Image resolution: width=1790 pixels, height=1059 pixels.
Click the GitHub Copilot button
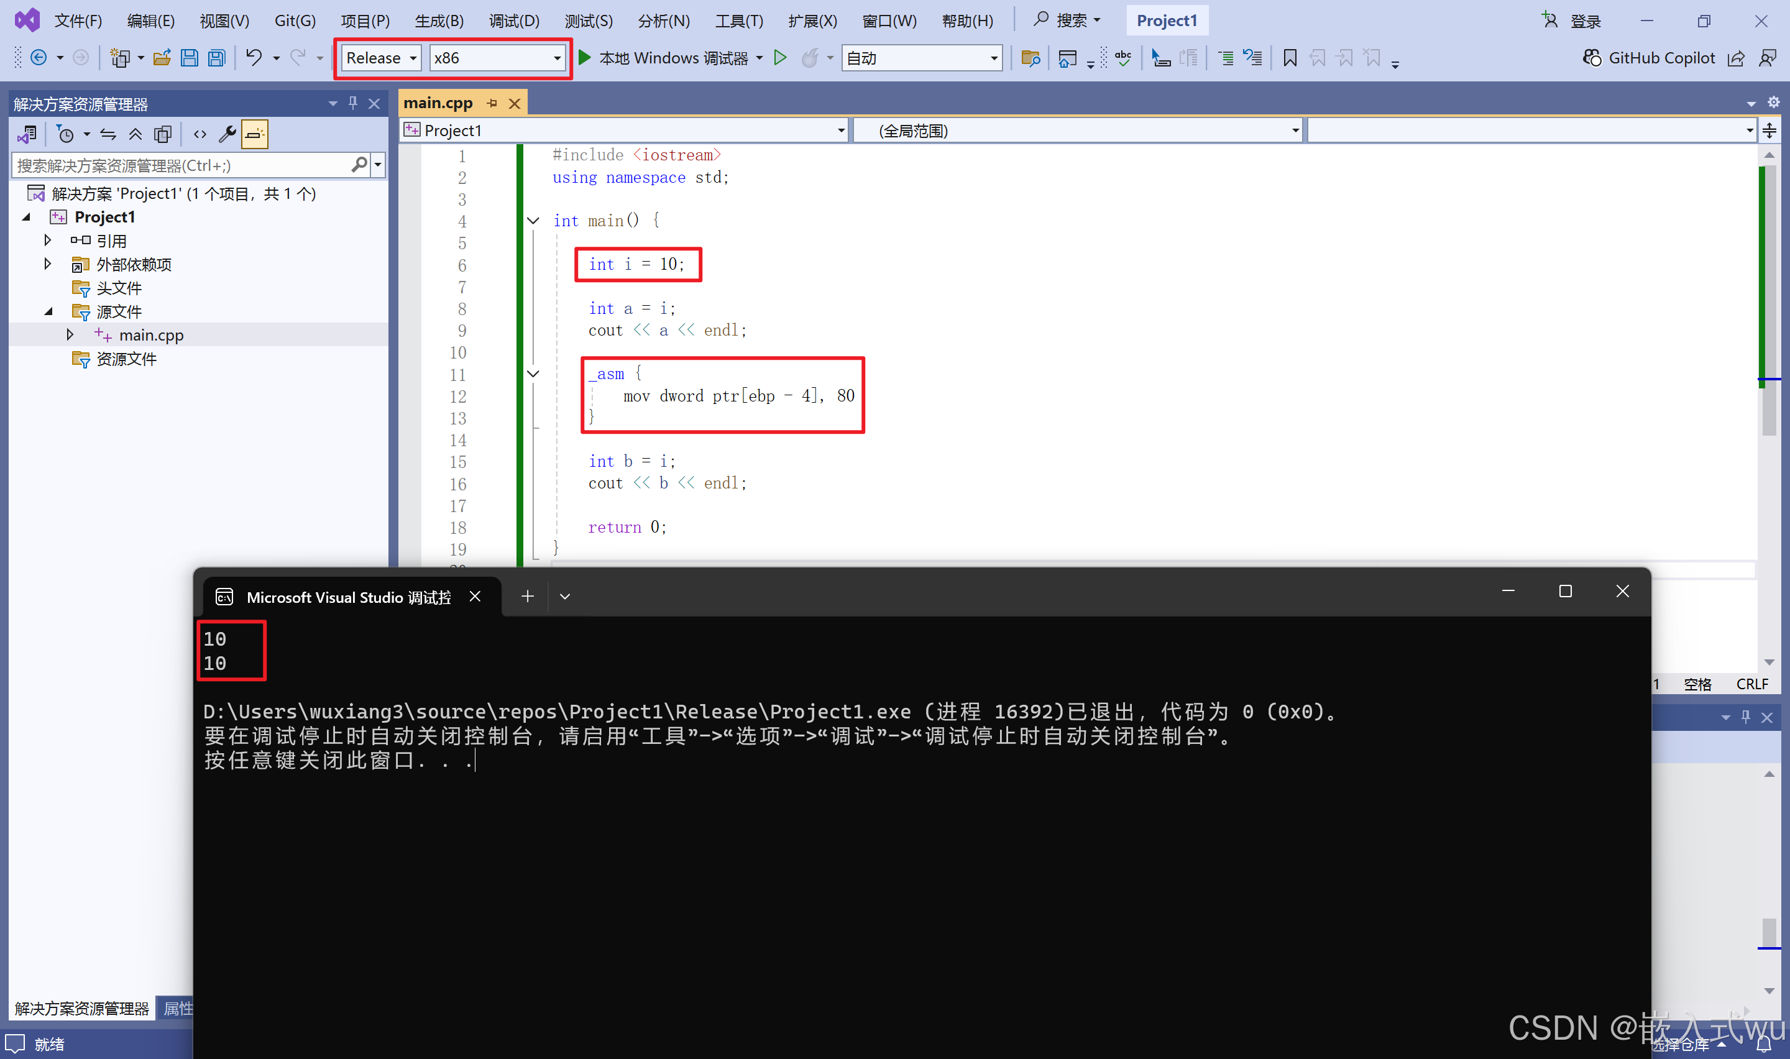pos(1648,58)
